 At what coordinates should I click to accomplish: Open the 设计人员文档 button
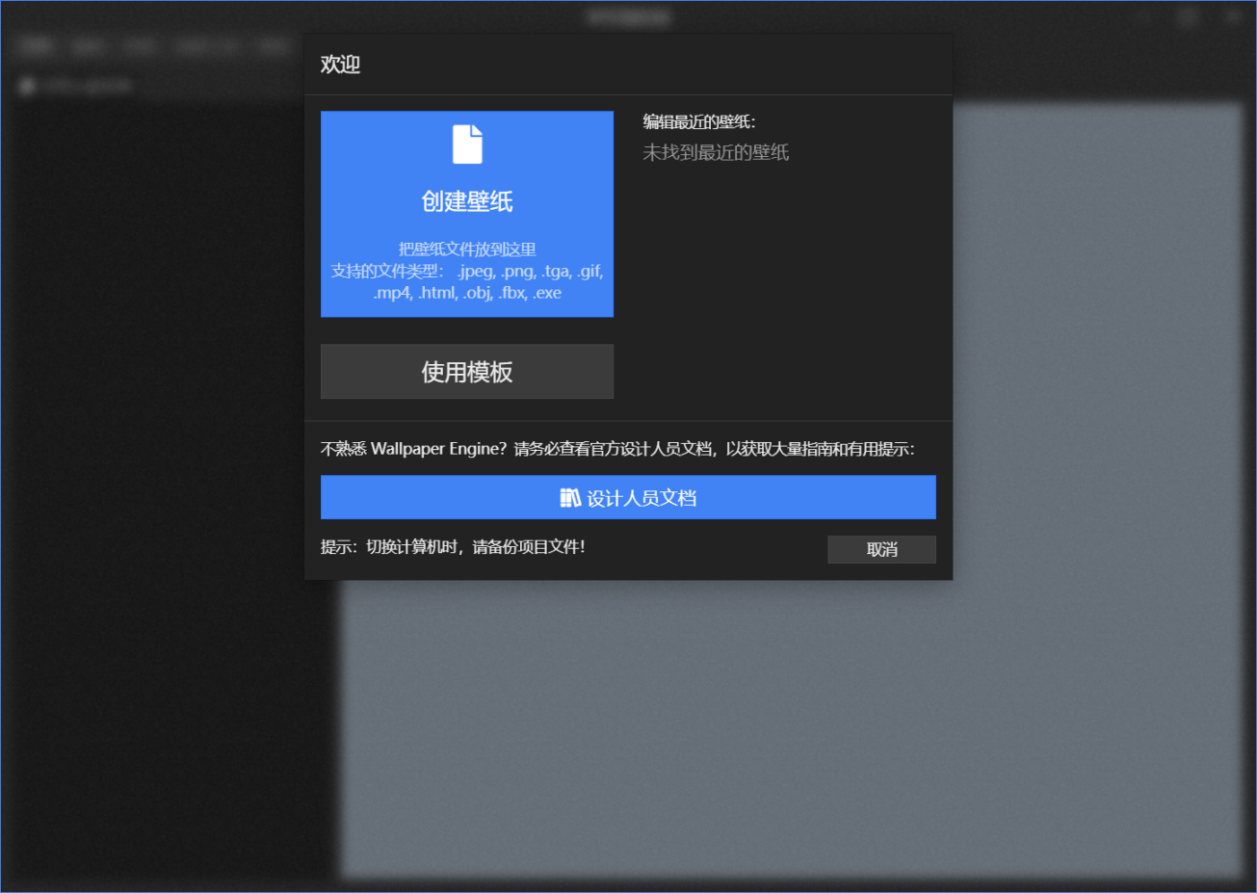click(x=628, y=497)
